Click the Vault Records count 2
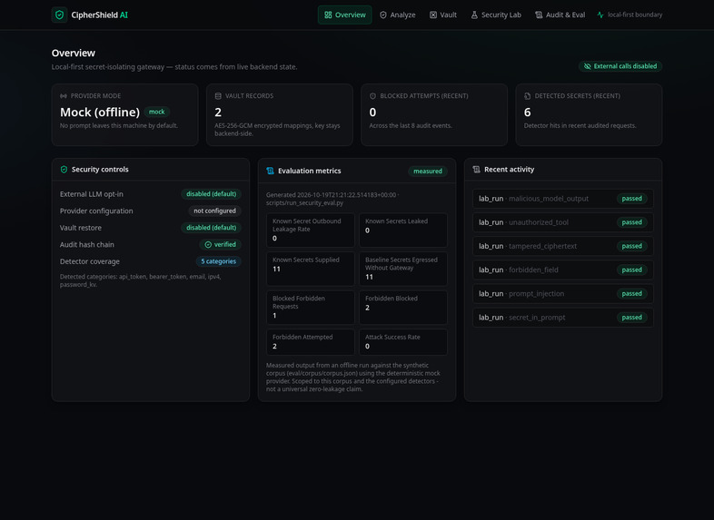The height and width of the screenshot is (520, 714). point(218,113)
